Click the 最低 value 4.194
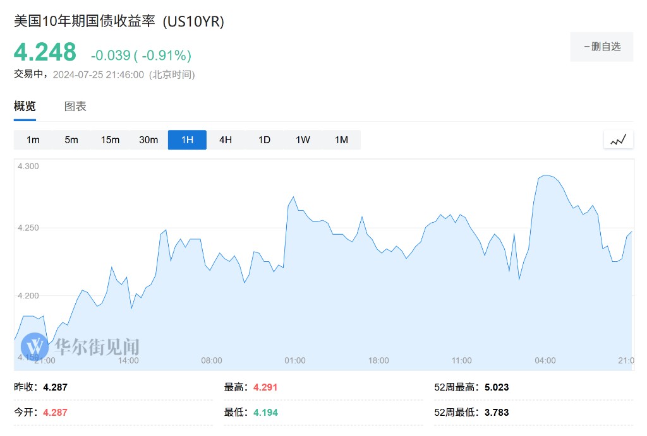 (x=265, y=413)
